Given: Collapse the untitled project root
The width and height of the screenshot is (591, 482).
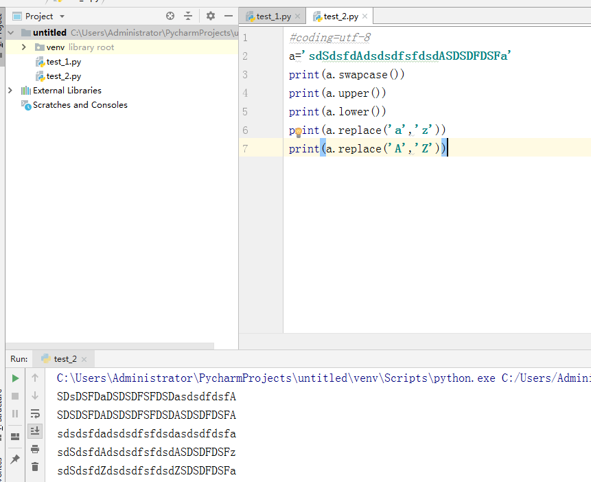Looking at the screenshot, I should click(x=10, y=33).
